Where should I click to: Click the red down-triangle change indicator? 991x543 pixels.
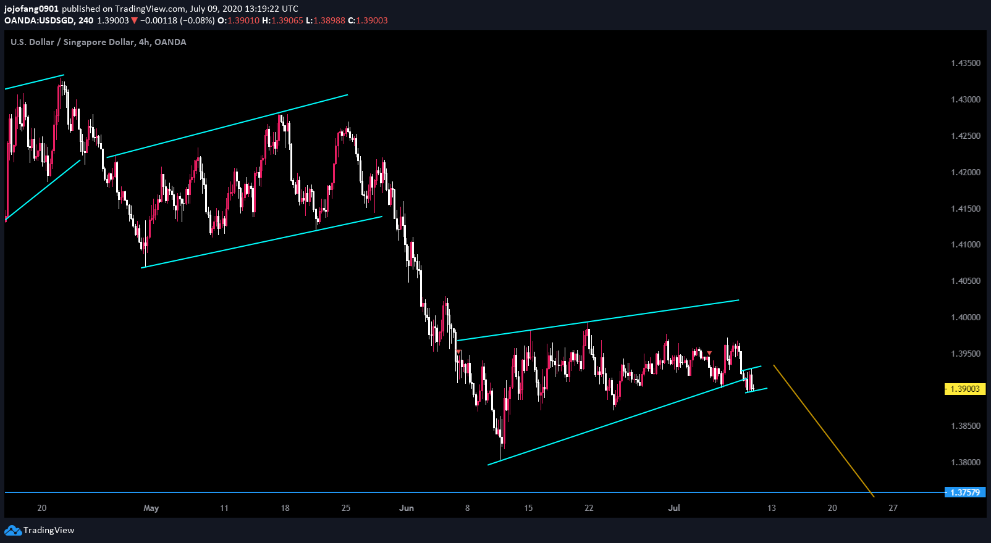click(134, 20)
